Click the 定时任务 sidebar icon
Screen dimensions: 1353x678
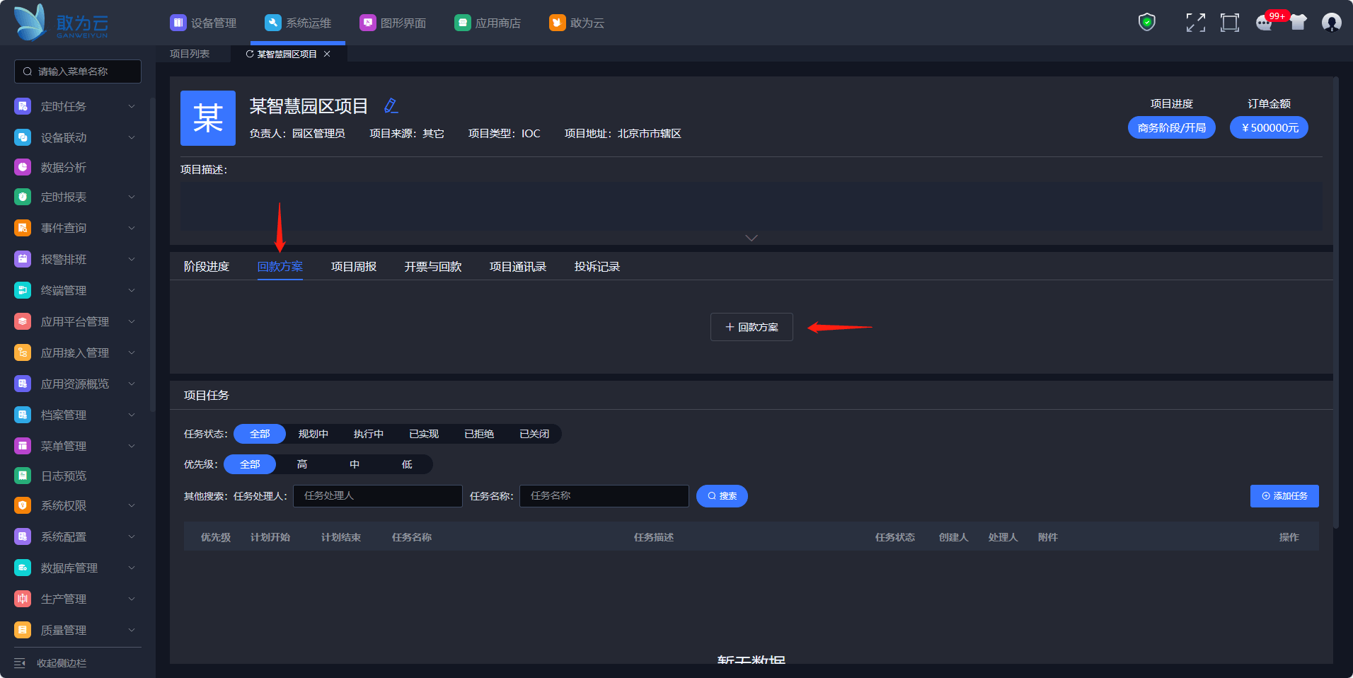[23, 106]
